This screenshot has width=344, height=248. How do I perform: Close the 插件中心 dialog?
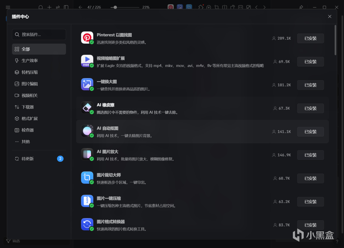click(x=330, y=17)
